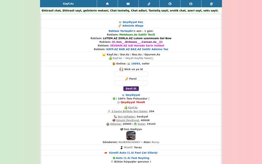This screenshot has height=164, width=262.
Task: Click handshake icon beside Qeydiyyat Keç
Action: (x=120, y=22)
